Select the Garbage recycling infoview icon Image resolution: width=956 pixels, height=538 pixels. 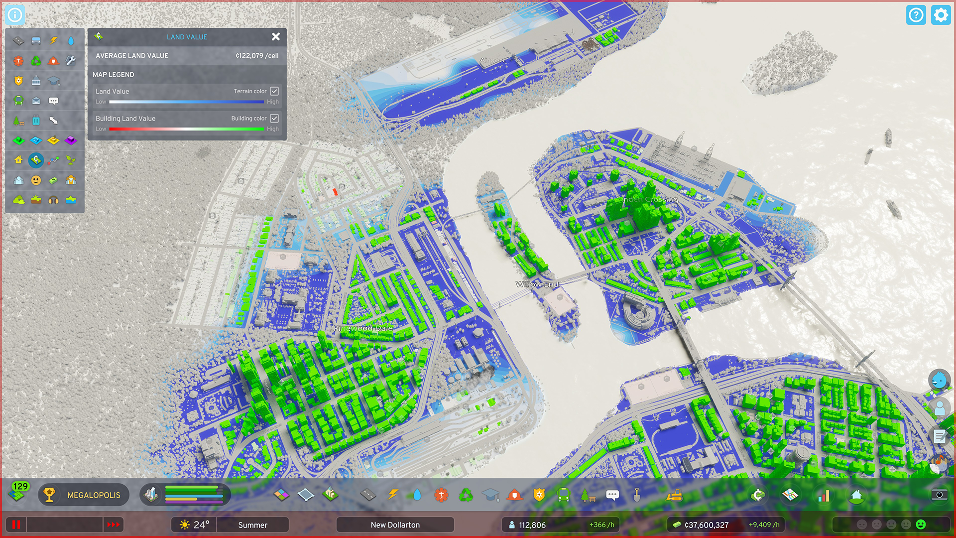(36, 61)
